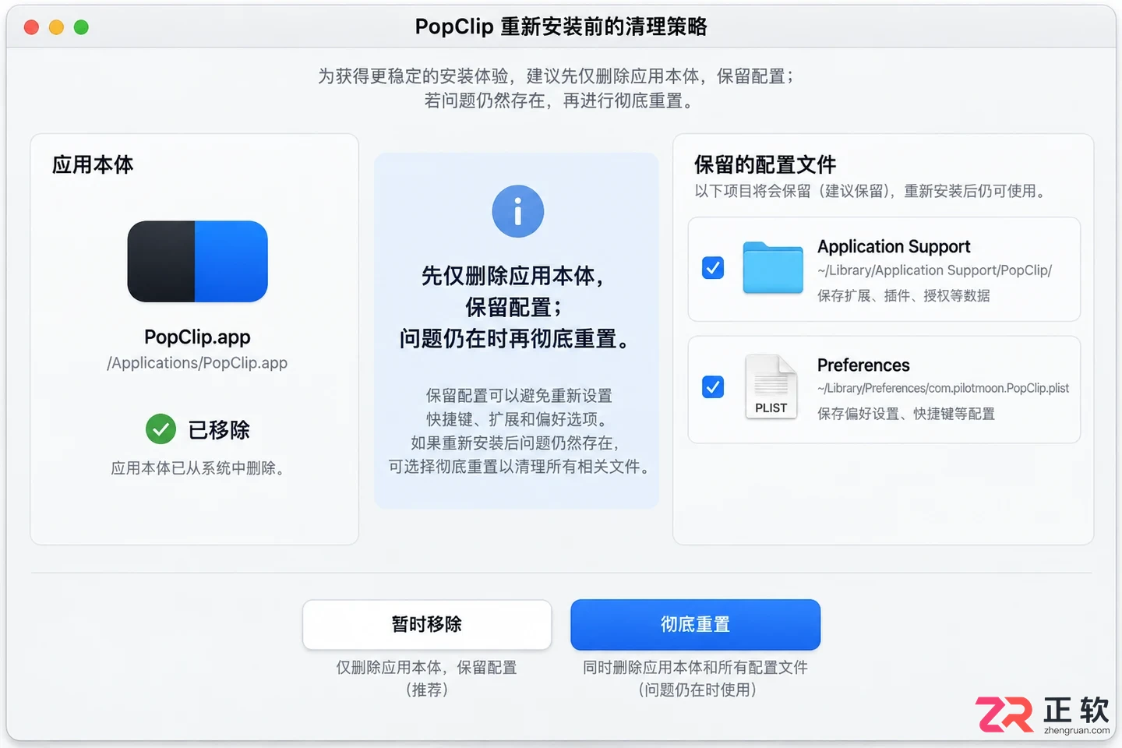Click the Preferences title

863,365
